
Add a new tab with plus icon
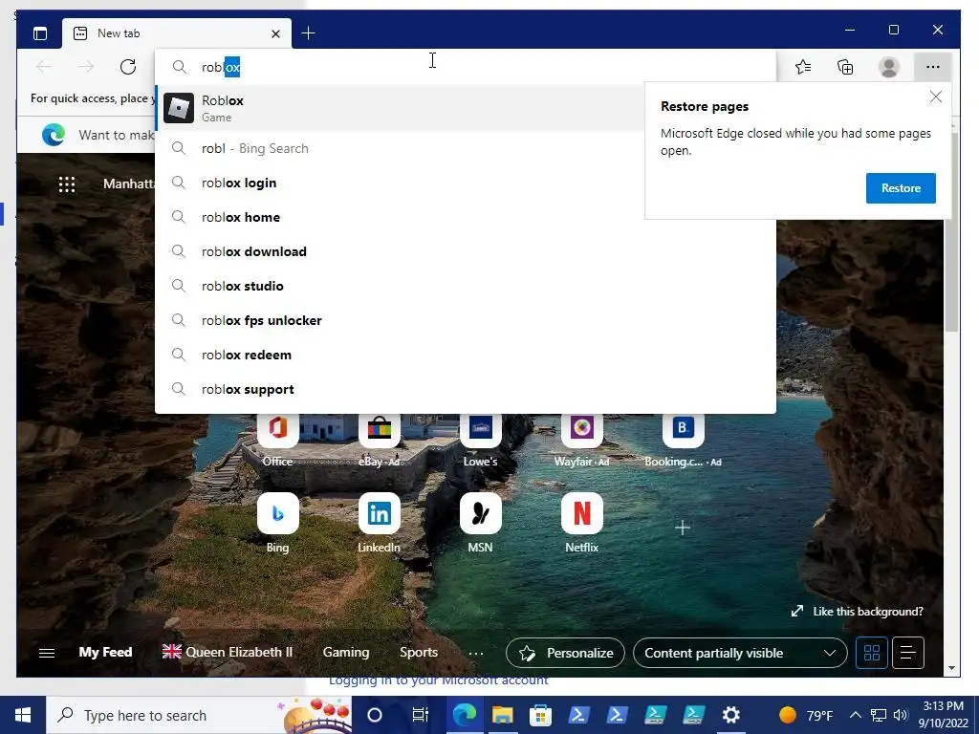[x=308, y=33]
